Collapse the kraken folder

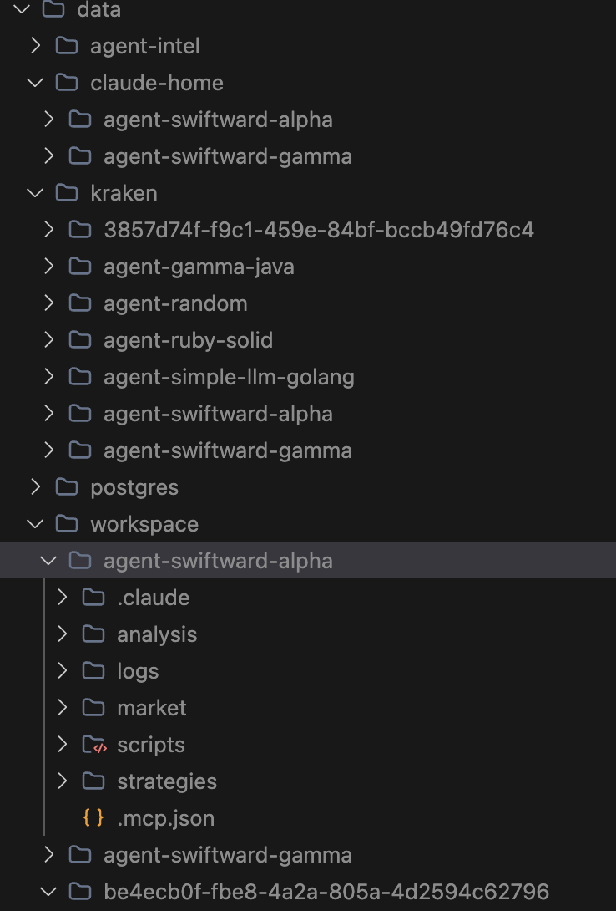click(35, 193)
